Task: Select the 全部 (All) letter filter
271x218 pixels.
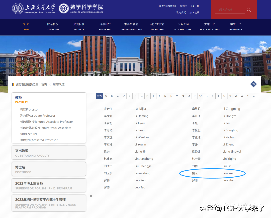Action: point(99,96)
